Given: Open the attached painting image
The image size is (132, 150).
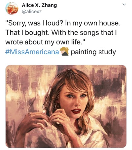Looking at the screenshot, I should (66, 106).
